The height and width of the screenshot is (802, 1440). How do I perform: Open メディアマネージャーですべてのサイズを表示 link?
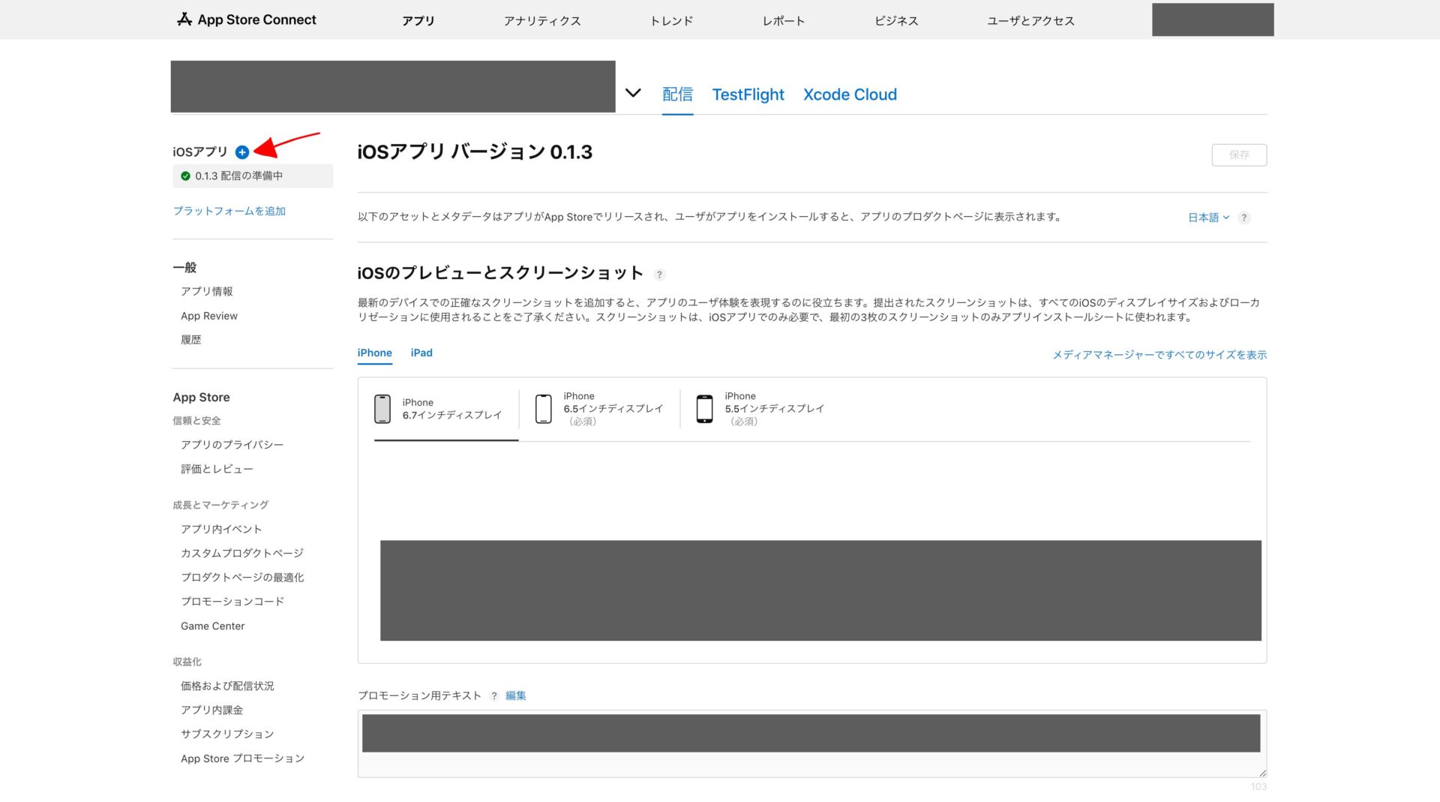tap(1159, 354)
